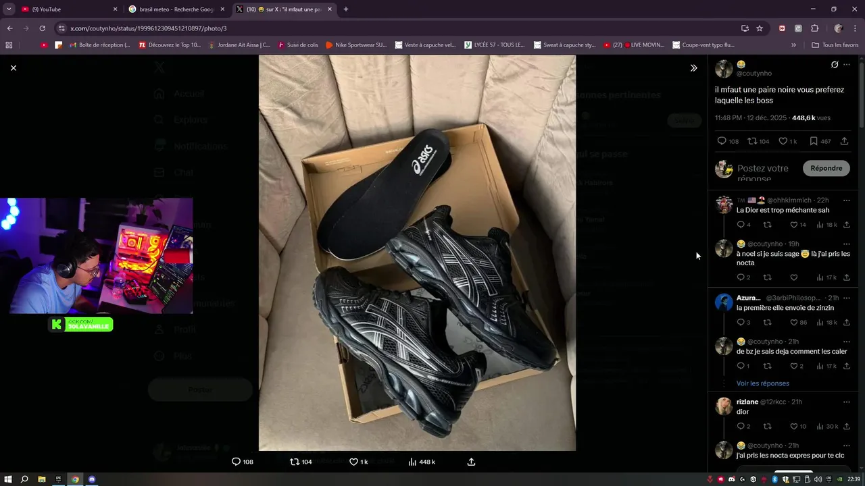The width and height of the screenshot is (865, 486).
Task: Open more options on the ohhkimmich reply
Action: [846, 200]
